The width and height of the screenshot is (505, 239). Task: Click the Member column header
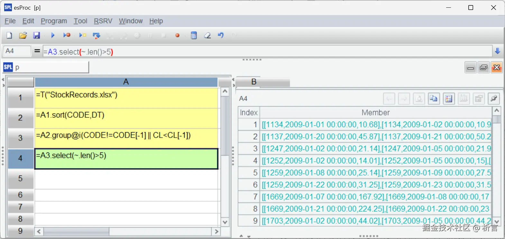coord(376,113)
